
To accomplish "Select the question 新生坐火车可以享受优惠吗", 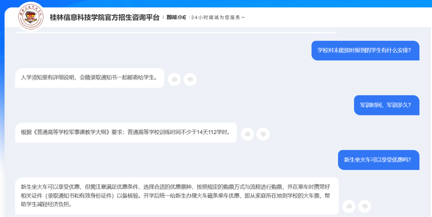I will [x=378, y=159].
